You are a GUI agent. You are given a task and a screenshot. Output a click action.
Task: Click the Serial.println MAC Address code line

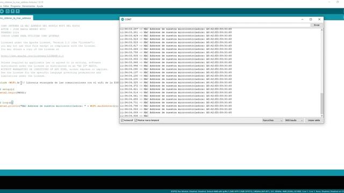[x=59, y=106]
